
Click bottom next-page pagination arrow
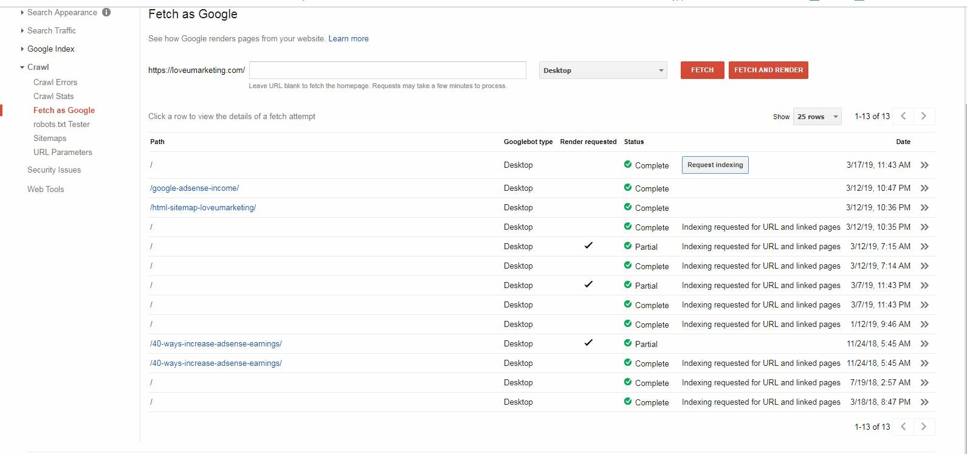pyautogui.click(x=924, y=427)
